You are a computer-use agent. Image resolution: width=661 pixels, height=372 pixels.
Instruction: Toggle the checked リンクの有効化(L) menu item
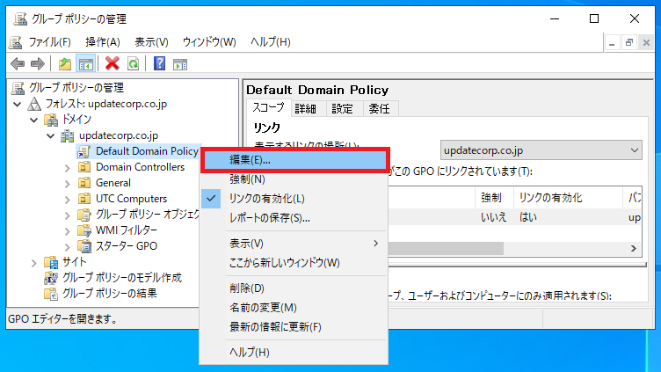tap(266, 199)
